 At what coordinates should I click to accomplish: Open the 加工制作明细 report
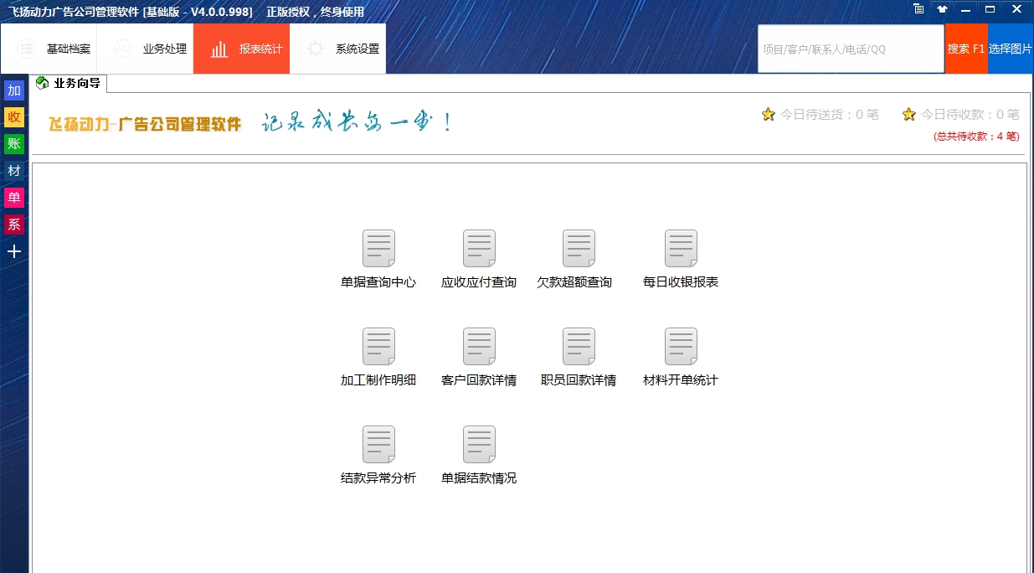tap(378, 355)
